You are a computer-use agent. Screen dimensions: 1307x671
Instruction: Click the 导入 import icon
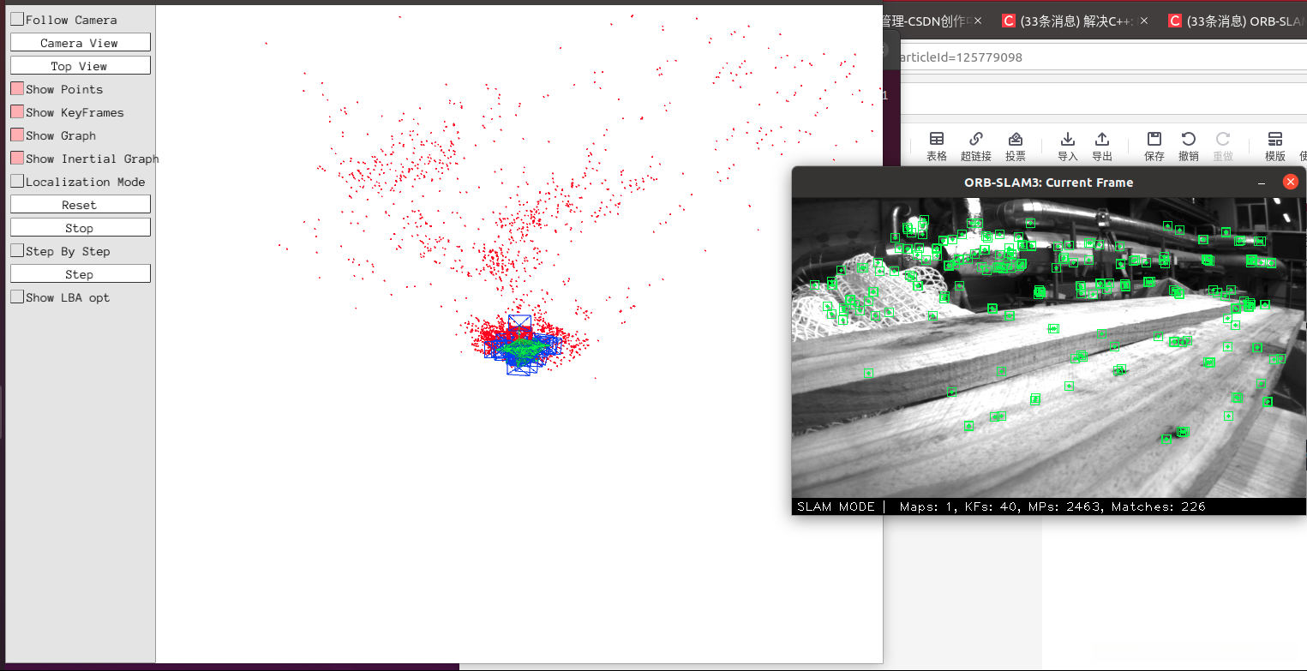[x=1068, y=147]
